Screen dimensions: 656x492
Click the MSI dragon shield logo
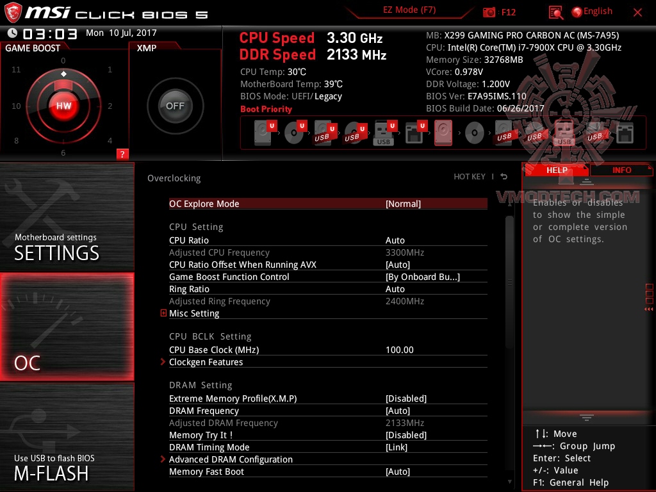pyautogui.click(x=13, y=13)
